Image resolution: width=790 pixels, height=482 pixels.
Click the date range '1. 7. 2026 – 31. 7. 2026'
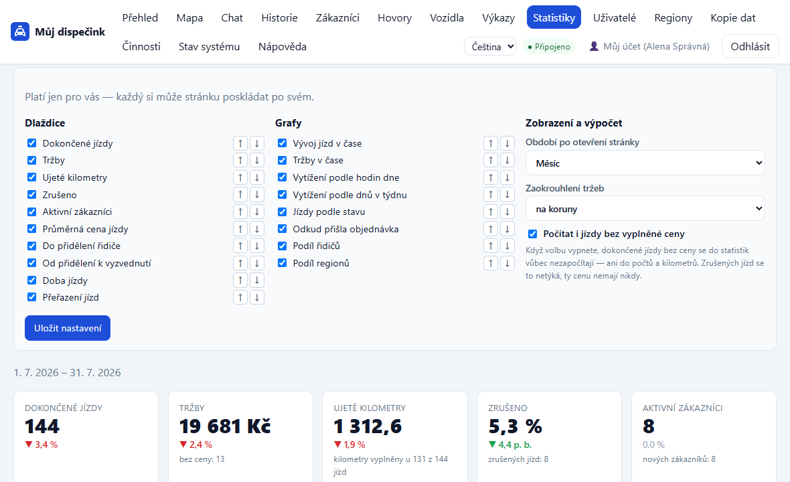[x=67, y=373]
